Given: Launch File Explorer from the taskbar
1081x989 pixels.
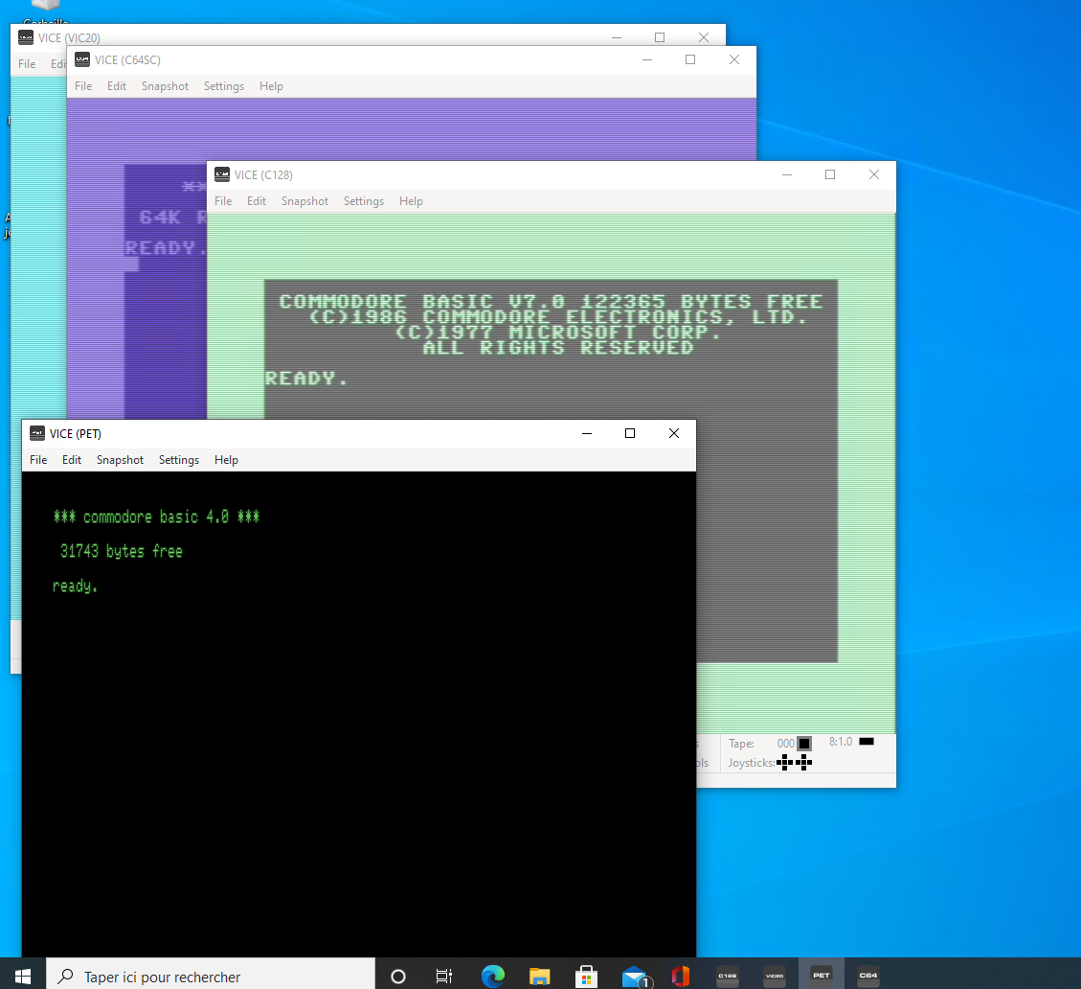Looking at the screenshot, I should pos(540,976).
